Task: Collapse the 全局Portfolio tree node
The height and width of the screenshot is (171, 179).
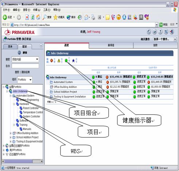Action: [4, 87]
